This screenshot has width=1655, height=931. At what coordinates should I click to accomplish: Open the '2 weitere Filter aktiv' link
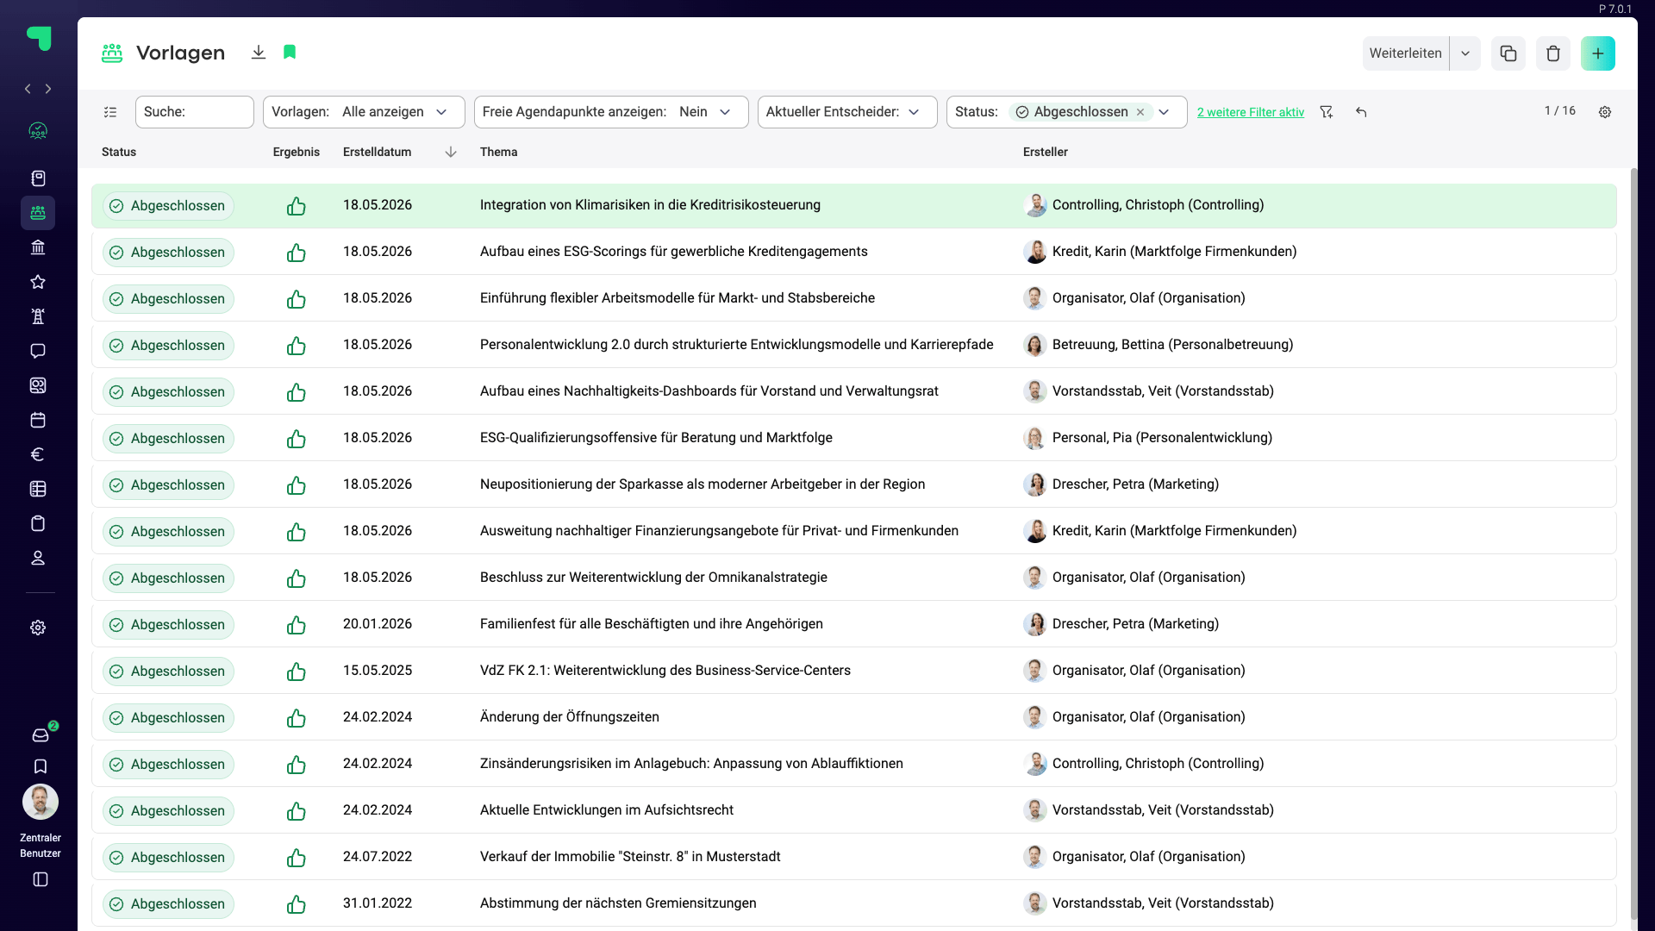pyautogui.click(x=1251, y=112)
